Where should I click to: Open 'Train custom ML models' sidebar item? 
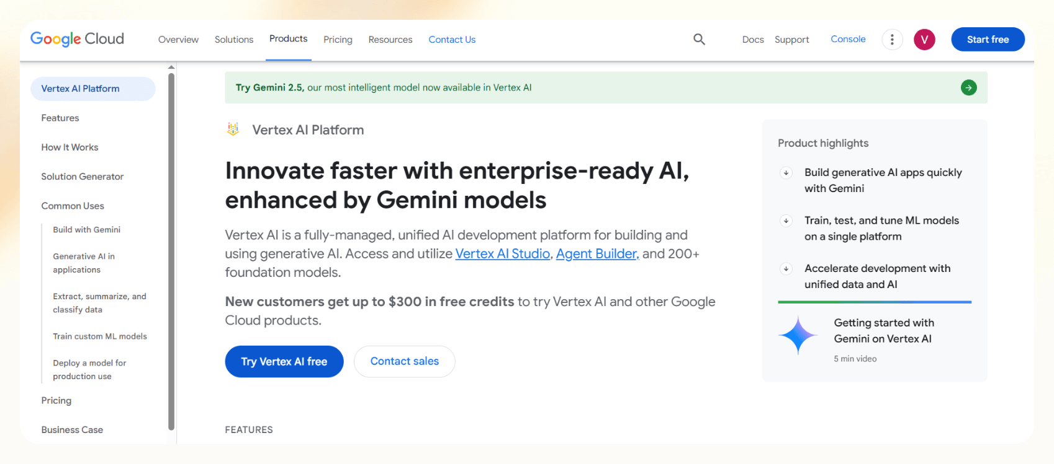coord(100,336)
